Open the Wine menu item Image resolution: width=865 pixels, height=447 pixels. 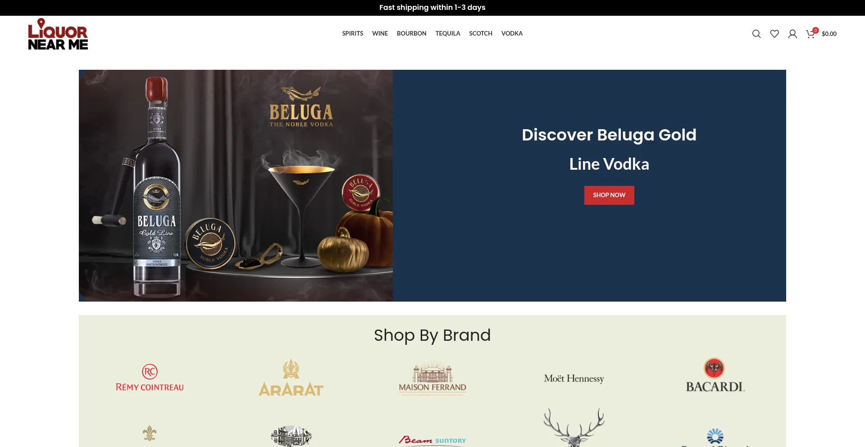pyautogui.click(x=380, y=34)
